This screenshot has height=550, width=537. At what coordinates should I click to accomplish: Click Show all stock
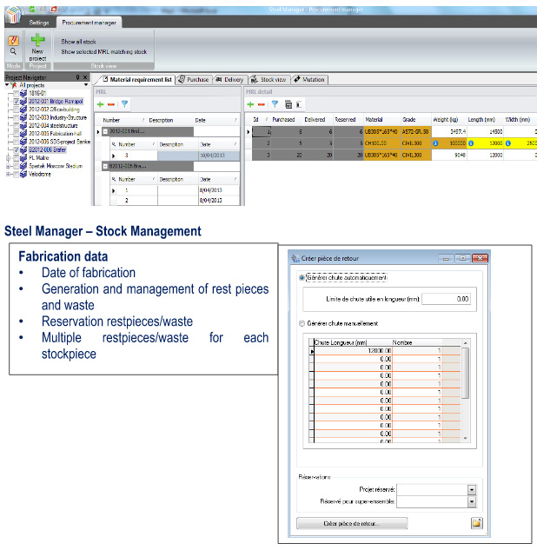pos(78,42)
